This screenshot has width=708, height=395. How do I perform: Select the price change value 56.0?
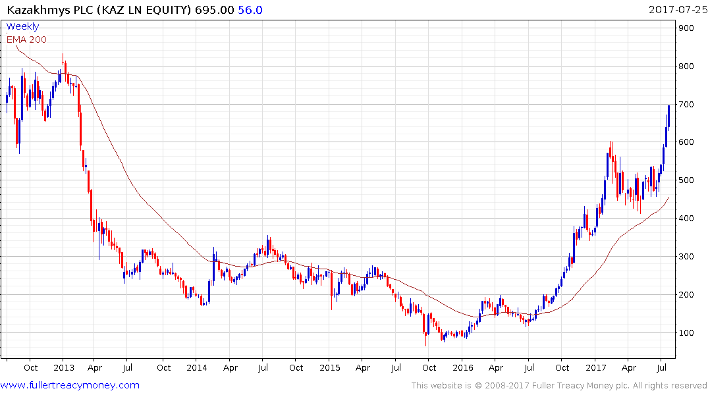tap(250, 10)
